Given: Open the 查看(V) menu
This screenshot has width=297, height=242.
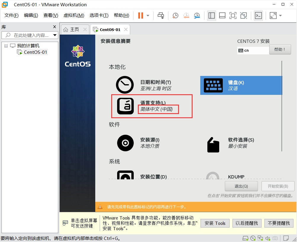Looking at the screenshot, I should coord(51,15).
